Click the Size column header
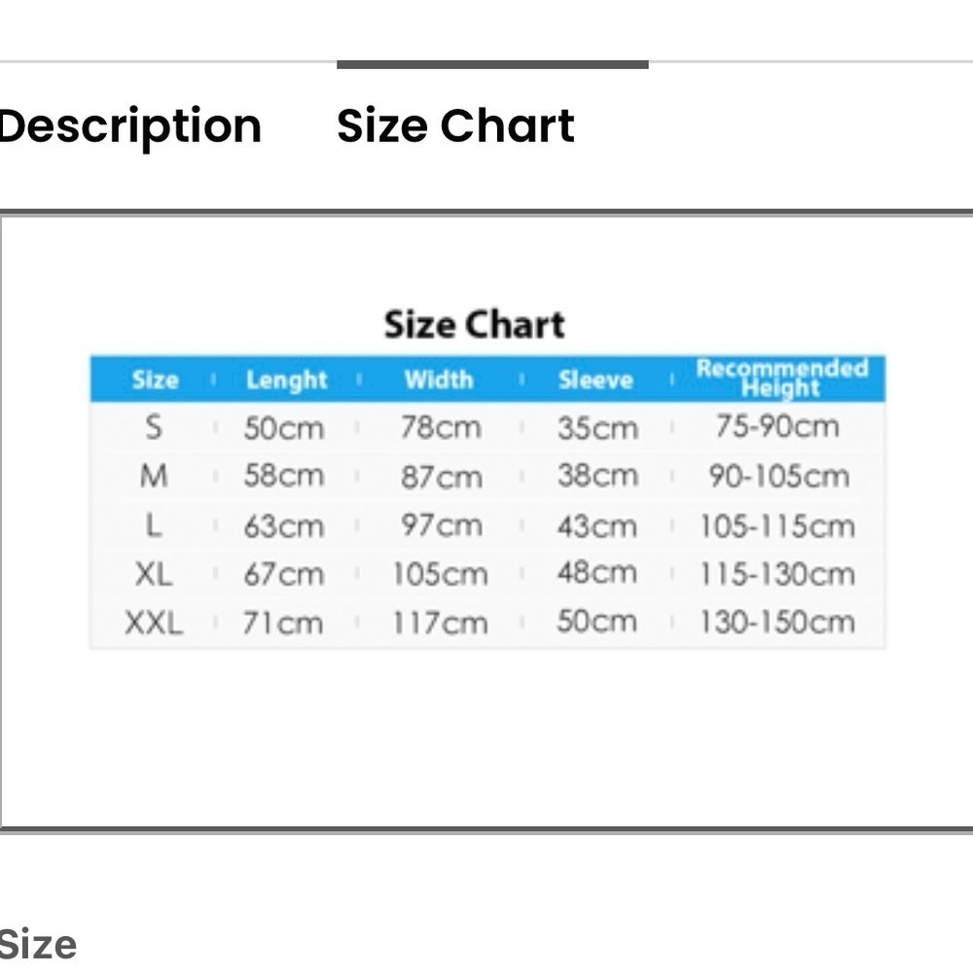The height and width of the screenshot is (973, 973). pos(155,379)
